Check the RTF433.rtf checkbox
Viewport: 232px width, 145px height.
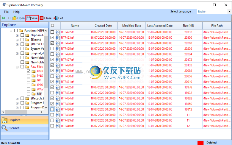[52, 93]
